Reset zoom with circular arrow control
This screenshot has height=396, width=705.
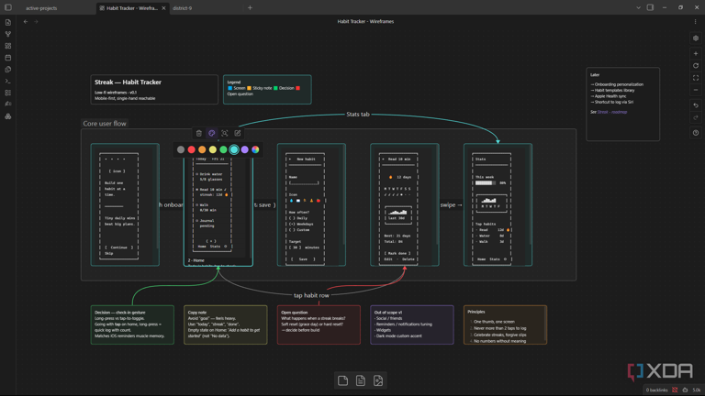(x=696, y=66)
